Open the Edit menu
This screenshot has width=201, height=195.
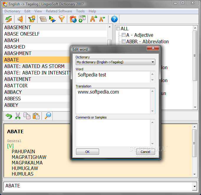click(x=27, y=11)
